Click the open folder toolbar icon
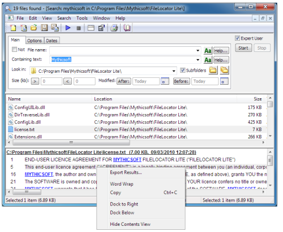The image size is (283, 232). [x=34, y=28]
